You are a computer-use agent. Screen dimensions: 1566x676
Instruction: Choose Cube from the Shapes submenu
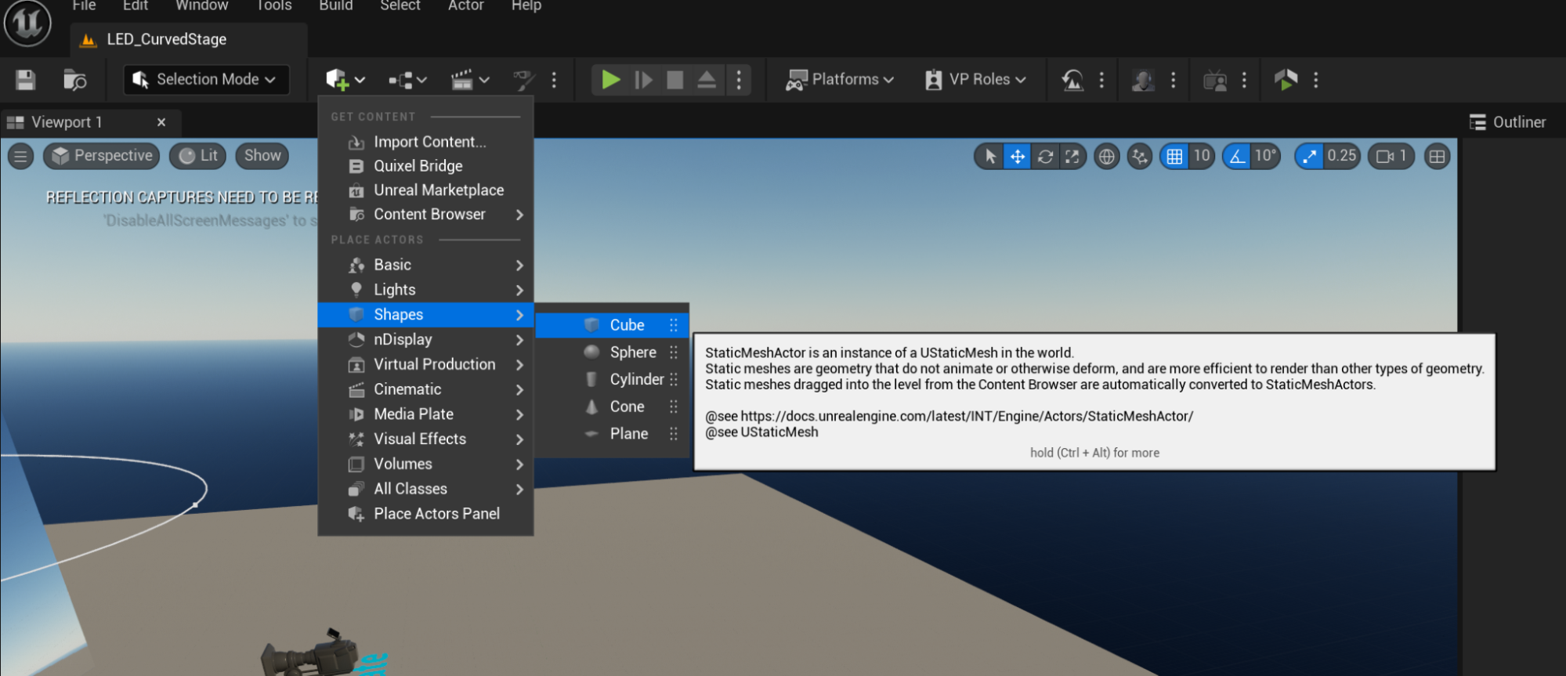click(x=627, y=325)
